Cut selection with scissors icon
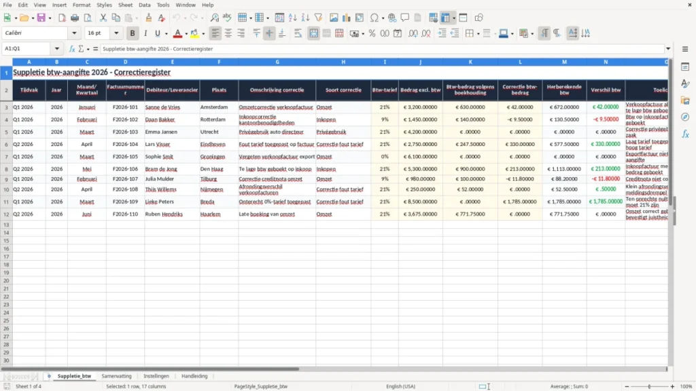 103,18
